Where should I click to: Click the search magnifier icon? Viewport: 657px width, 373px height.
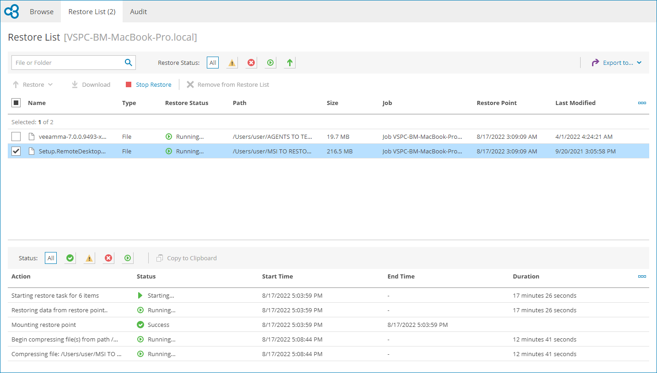tap(129, 63)
